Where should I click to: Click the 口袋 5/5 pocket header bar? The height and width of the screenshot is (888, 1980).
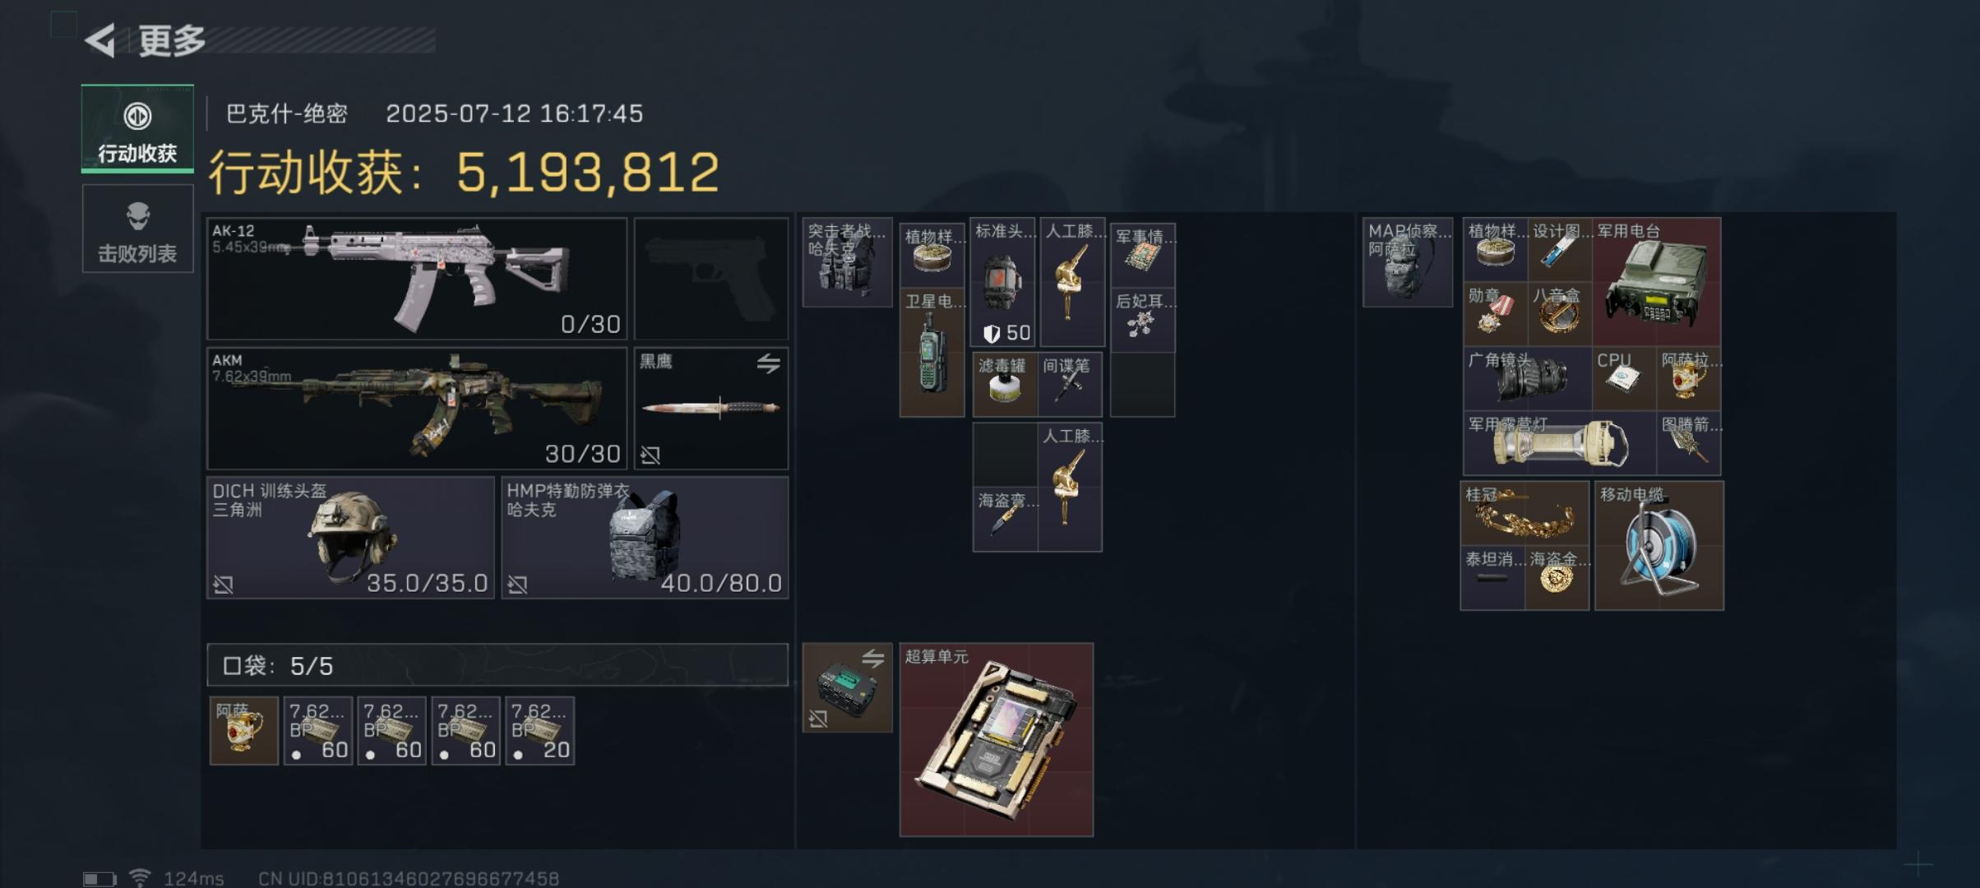497,664
